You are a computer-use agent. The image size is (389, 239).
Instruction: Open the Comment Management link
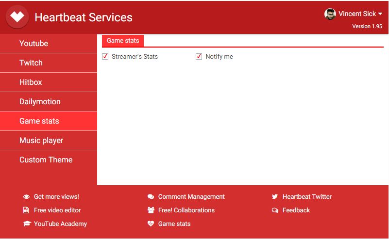[x=191, y=197]
